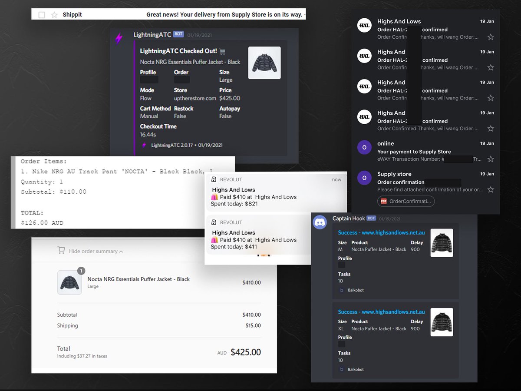Open the Supply store Order confirmation email
The height and width of the screenshot is (391, 521).
[x=401, y=182]
